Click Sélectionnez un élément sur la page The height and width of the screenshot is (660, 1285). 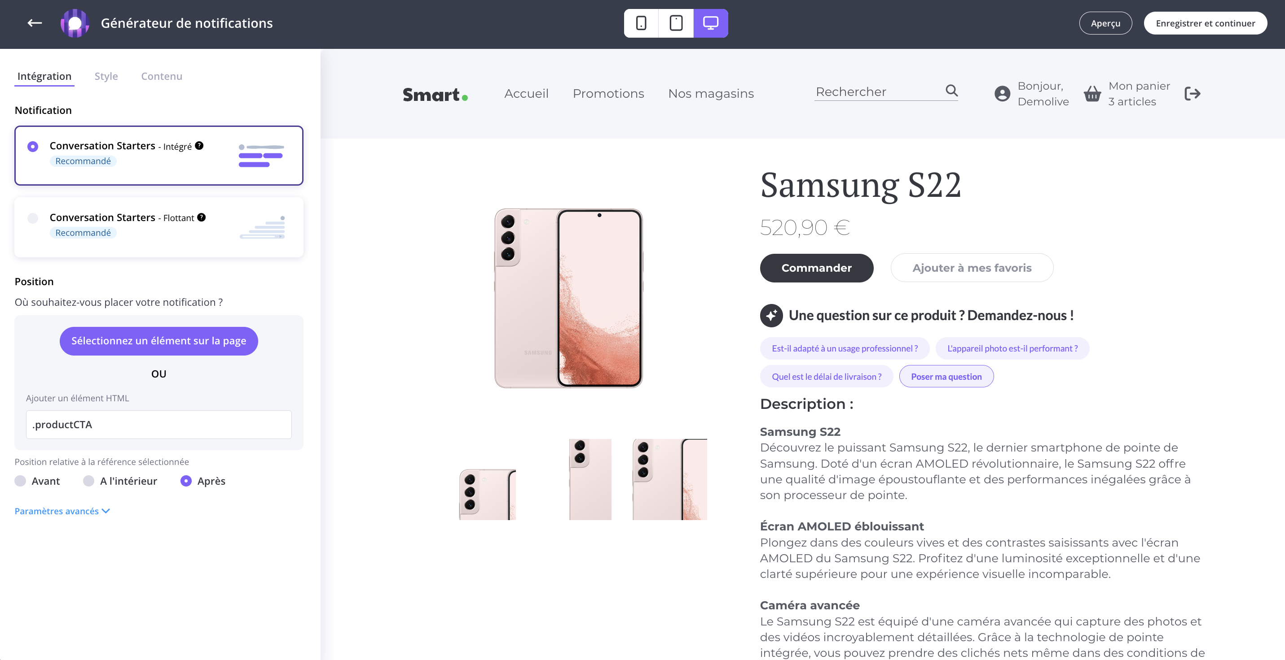pyautogui.click(x=158, y=341)
